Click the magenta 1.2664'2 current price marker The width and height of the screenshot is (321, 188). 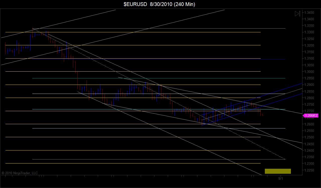click(311, 115)
